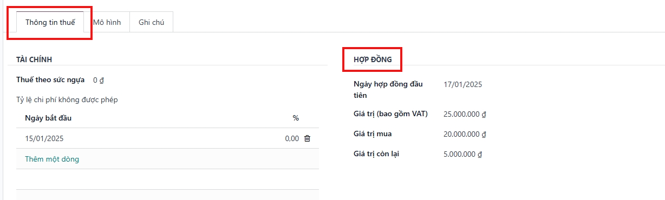This screenshot has height=200, width=665.
Task: Edit Thuế theo sức ngựa value 0 ₫
Action: [x=99, y=80]
